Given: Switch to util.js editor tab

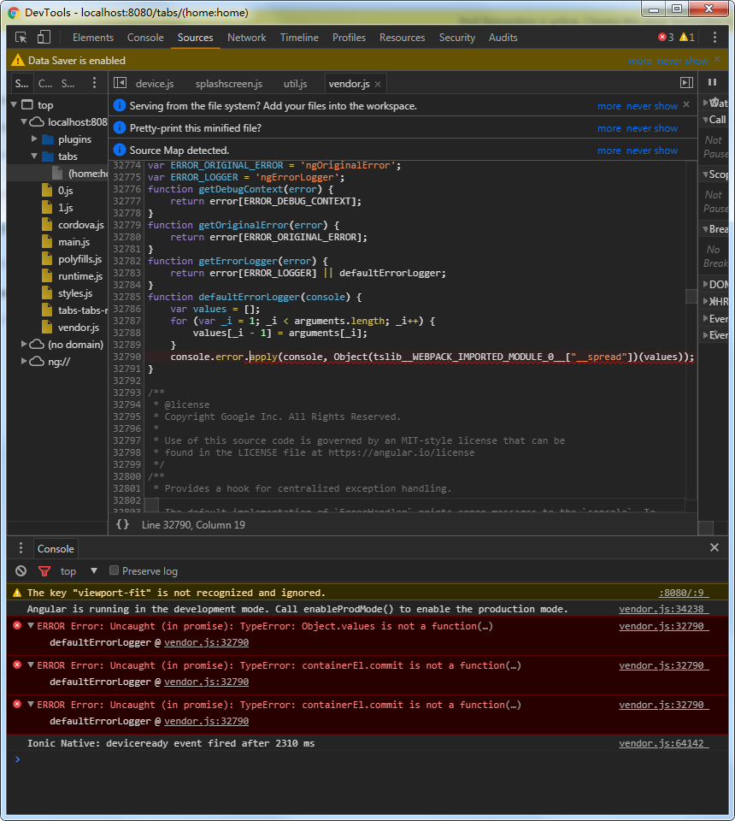Looking at the screenshot, I should tap(295, 84).
